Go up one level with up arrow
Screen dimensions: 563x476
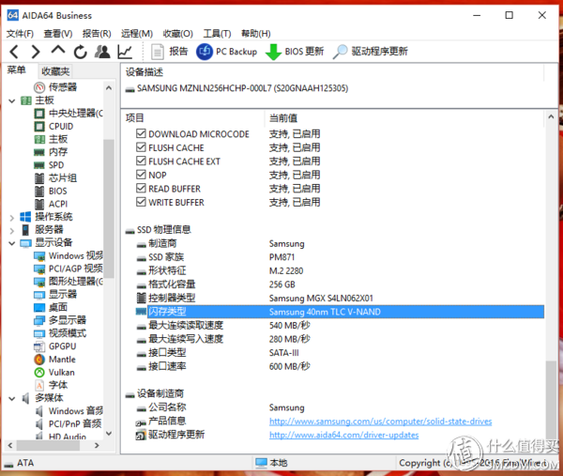click(x=58, y=52)
